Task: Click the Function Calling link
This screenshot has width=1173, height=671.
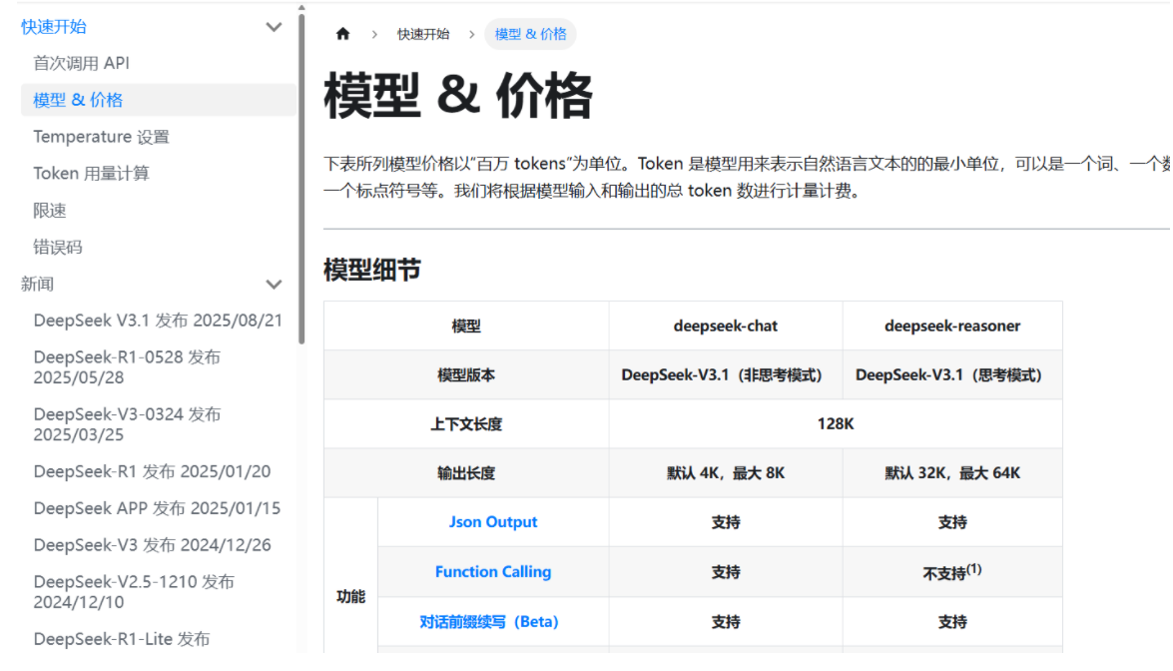Action: click(x=493, y=572)
